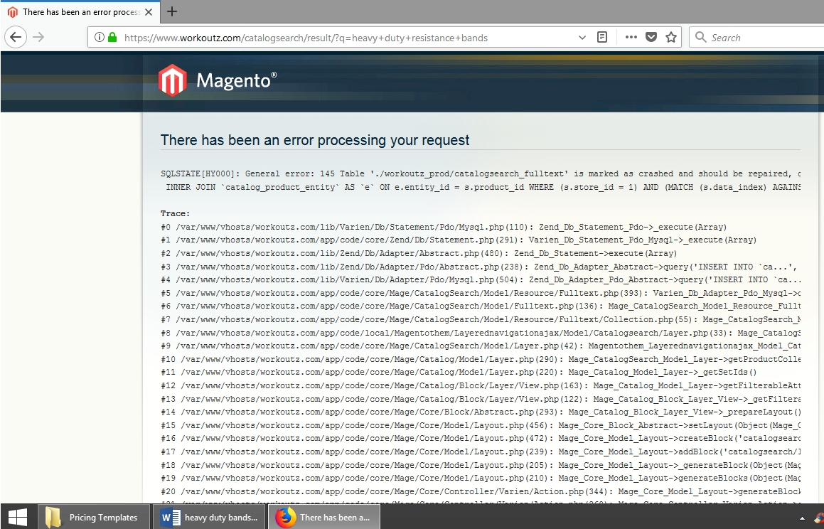Click the browser Back arrow button
The height and width of the screenshot is (529, 824).
tap(16, 37)
